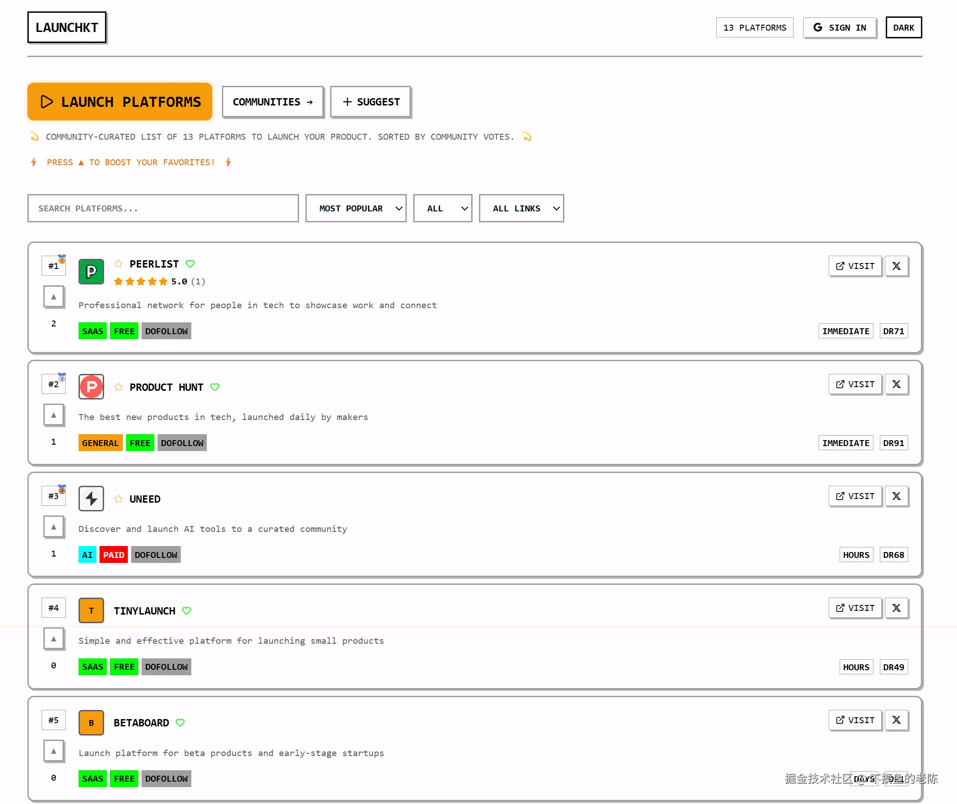Upvote Peerlist with the triangle arrow

[x=54, y=297]
